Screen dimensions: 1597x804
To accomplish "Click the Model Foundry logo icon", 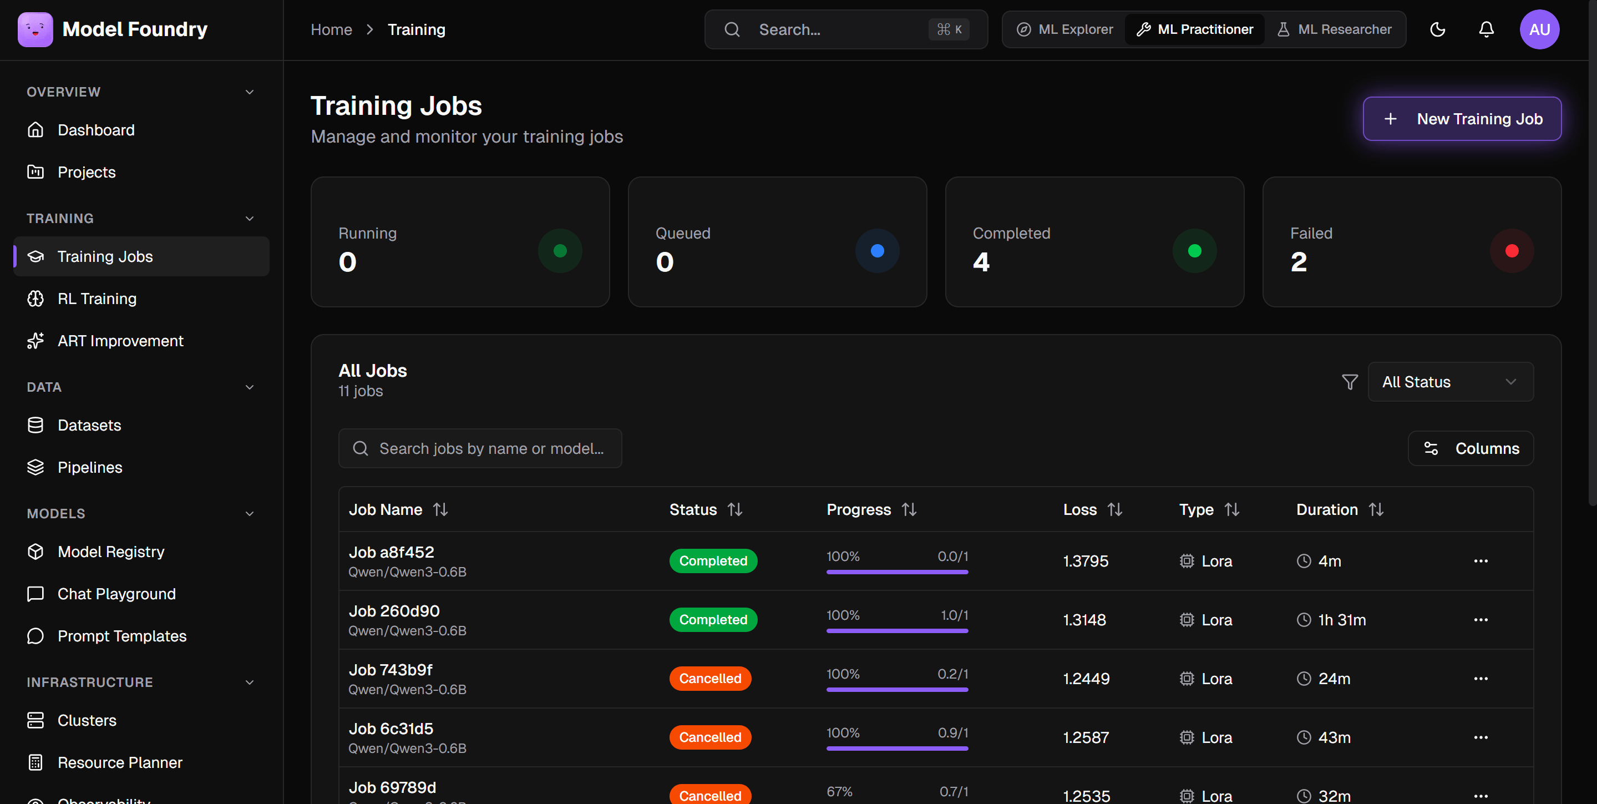I will click(36, 29).
